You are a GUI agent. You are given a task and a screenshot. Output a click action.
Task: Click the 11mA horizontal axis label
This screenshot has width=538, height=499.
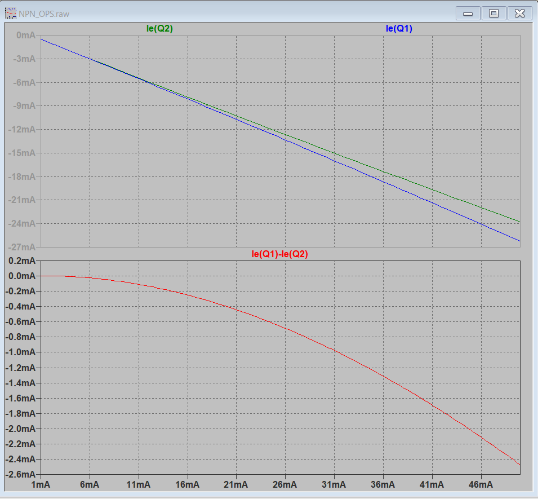pyautogui.click(x=139, y=484)
